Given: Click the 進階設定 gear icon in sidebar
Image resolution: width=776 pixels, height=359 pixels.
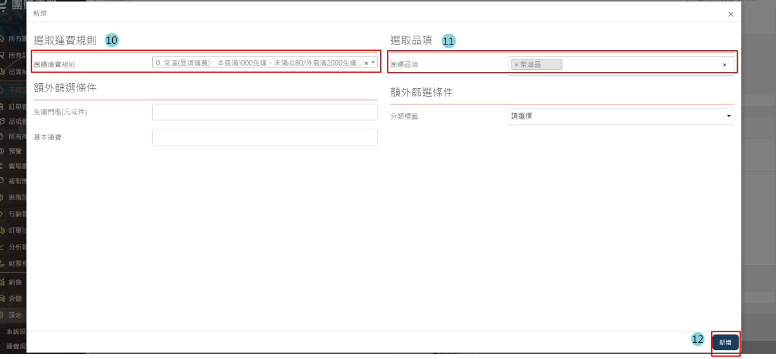Looking at the screenshot, I should point(3,197).
